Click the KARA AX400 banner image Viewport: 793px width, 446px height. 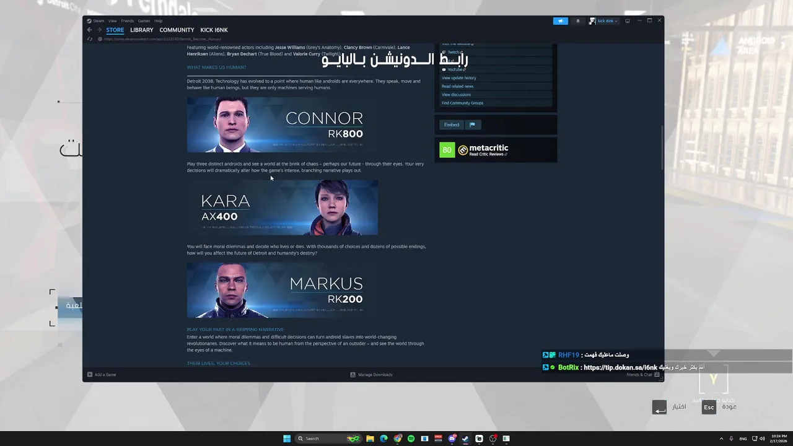tap(282, 208)
